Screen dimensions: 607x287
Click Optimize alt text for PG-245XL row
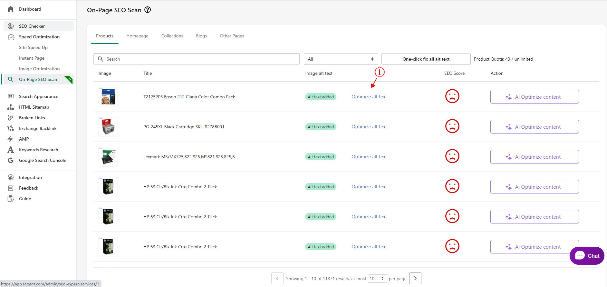pos(369,127)
